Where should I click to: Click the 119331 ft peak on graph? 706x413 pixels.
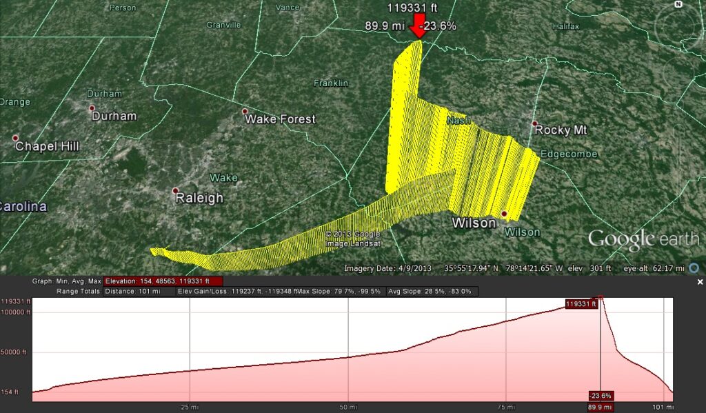tap(600, 298)
